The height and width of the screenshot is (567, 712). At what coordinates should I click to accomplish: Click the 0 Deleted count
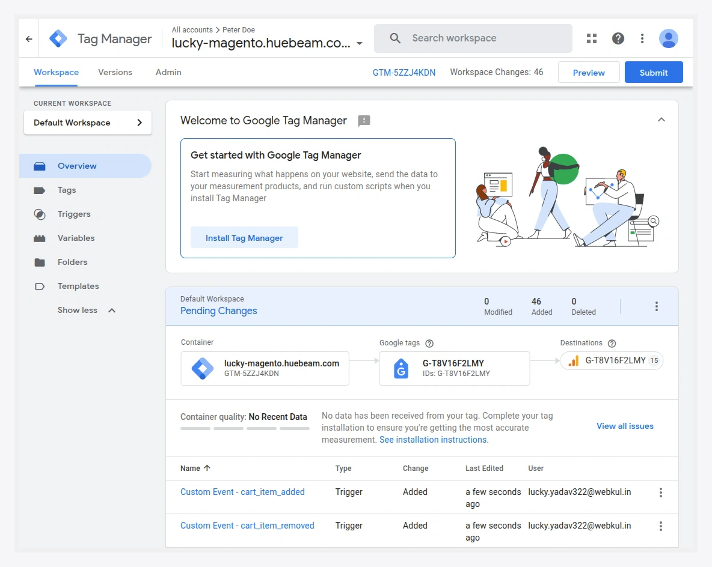point(583,307)
